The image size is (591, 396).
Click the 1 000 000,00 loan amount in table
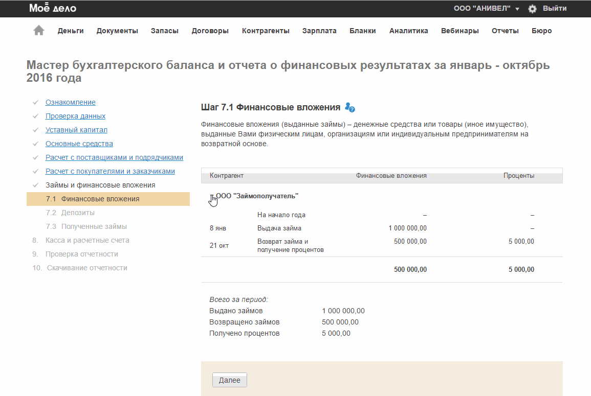pos(407,228)
